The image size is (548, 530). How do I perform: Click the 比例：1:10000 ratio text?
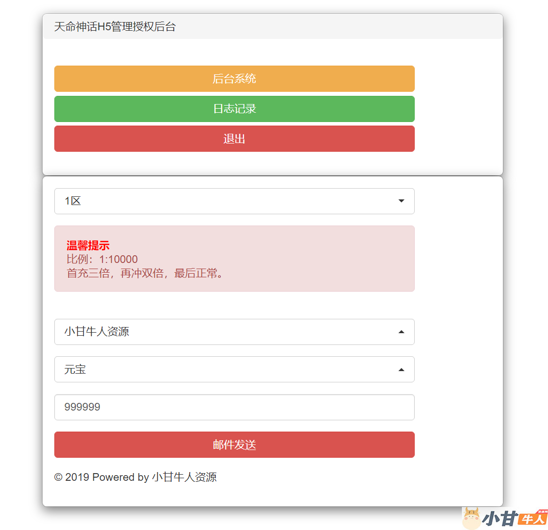click(102, 259)
